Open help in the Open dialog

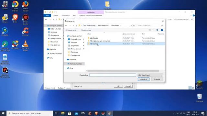(162, 30)
